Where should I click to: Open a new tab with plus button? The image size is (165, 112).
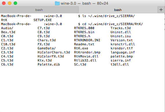tap(161, 10)
